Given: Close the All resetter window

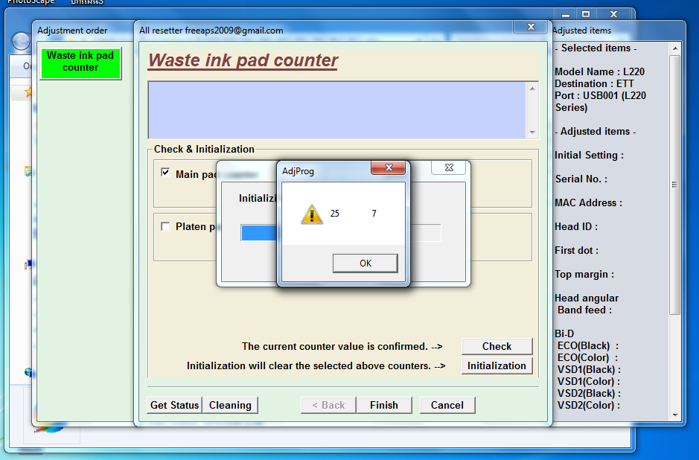Looking at the screenshot, I should click(531, 27).
